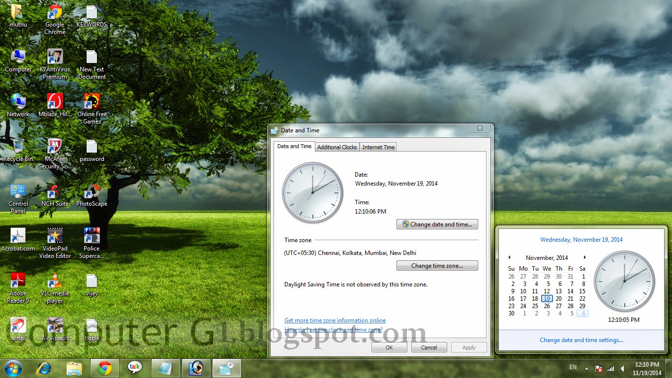The height and width of the screenshot is (378, 672).
Task: Open PhotoScape from the desktop
Action: (91, 192)
